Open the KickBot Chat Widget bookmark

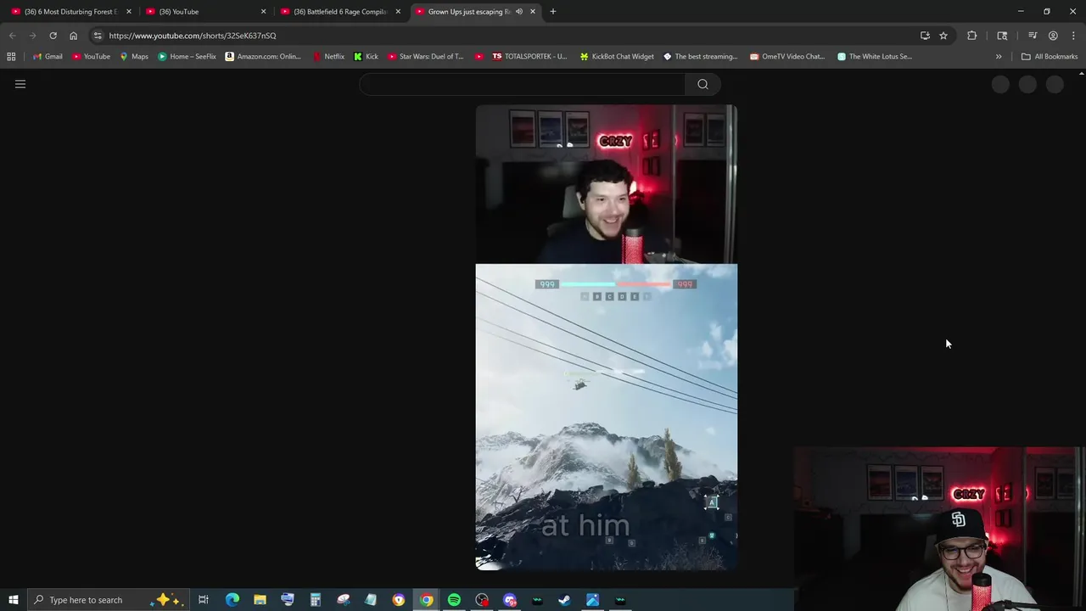[x=617, y=57]
